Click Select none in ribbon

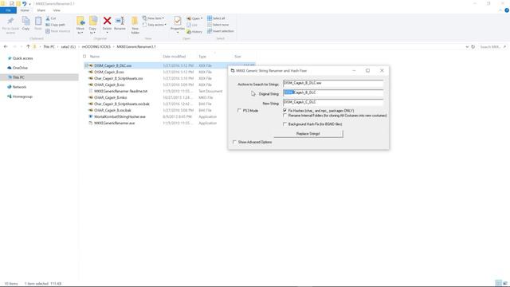pos(218,25)
